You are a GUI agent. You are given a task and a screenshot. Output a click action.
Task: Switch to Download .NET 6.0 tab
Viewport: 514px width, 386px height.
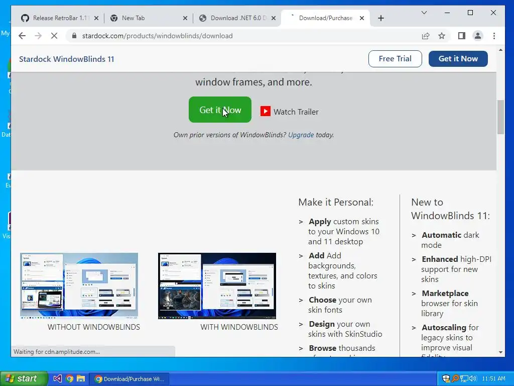[237, 18]
